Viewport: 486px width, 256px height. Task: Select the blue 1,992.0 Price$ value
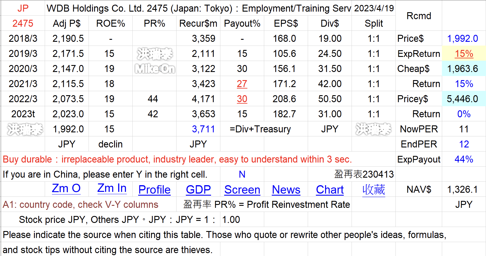tap(464, 39)
